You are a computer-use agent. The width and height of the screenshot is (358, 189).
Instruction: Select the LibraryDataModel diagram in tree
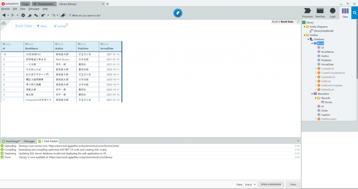323,31
